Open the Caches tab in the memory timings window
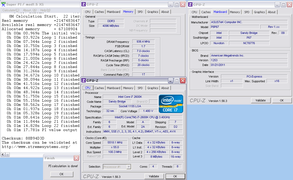 click(99, 12)
